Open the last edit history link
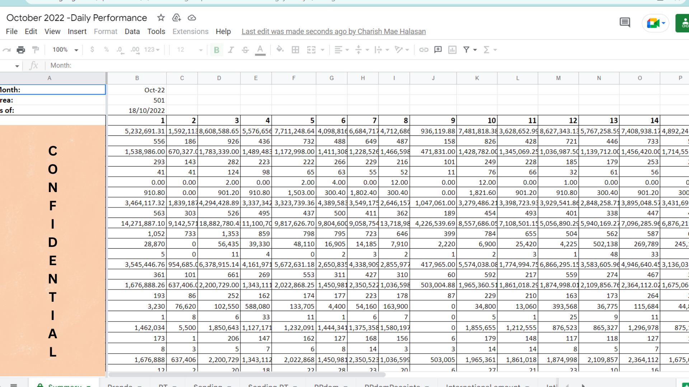Viewport: 689px width, 387px height. 333,32
